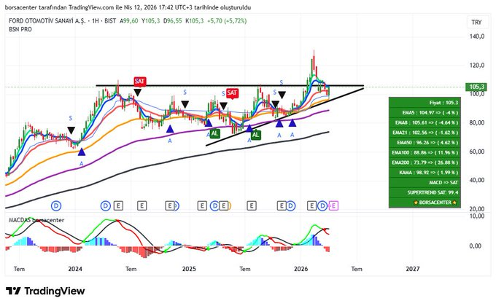Click the high value Y105,3

(150, 21)
